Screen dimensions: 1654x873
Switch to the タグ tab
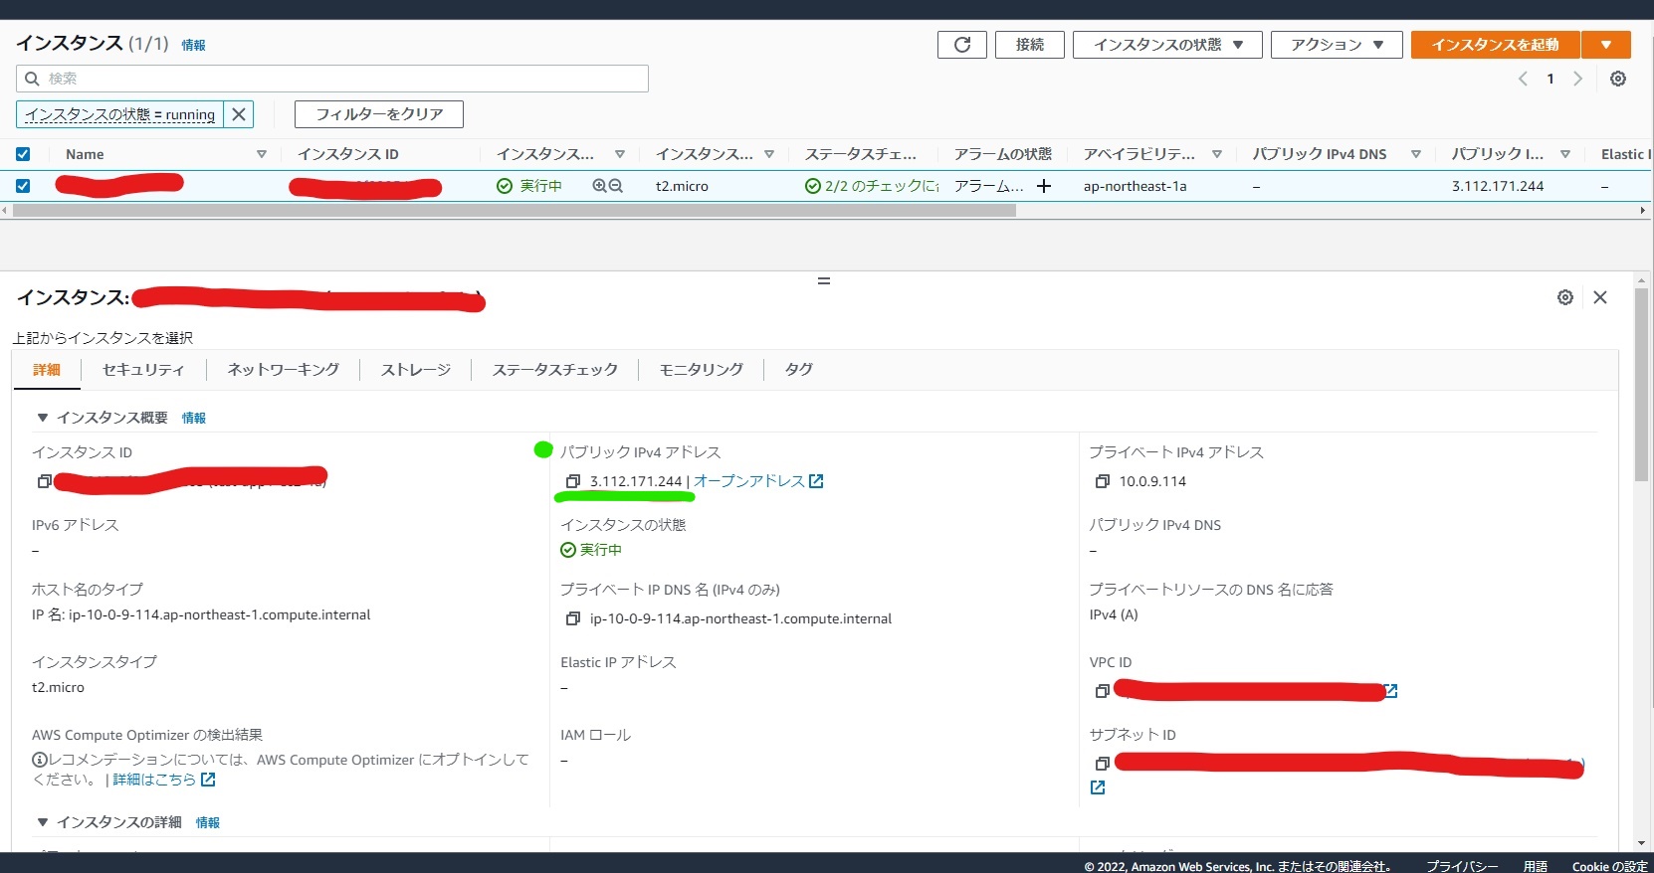tap(799, 370)
